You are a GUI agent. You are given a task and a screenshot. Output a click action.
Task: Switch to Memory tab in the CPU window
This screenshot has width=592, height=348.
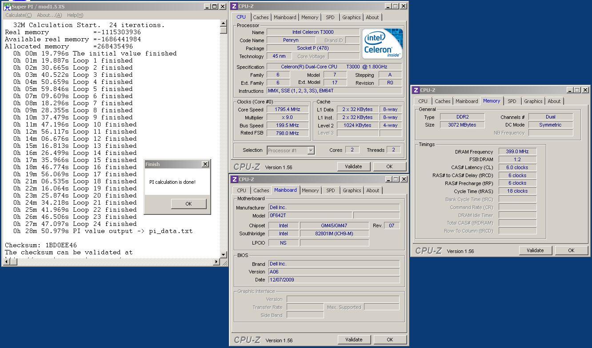(x=310, y=17)
